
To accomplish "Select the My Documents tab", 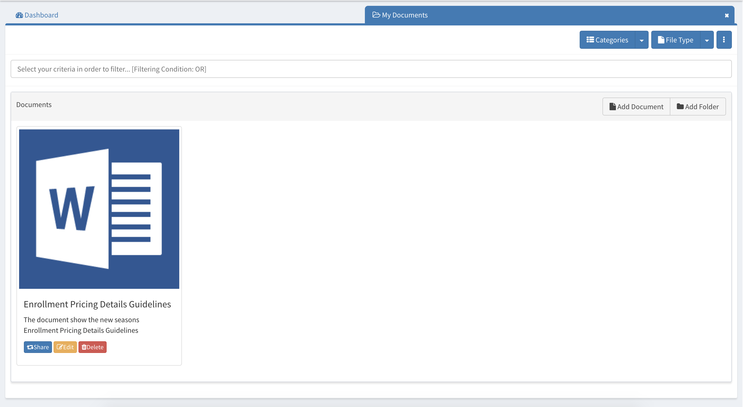I will [x=404, y=15].
